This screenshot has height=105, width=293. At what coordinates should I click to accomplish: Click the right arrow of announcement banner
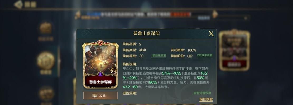tap(215, 14)
